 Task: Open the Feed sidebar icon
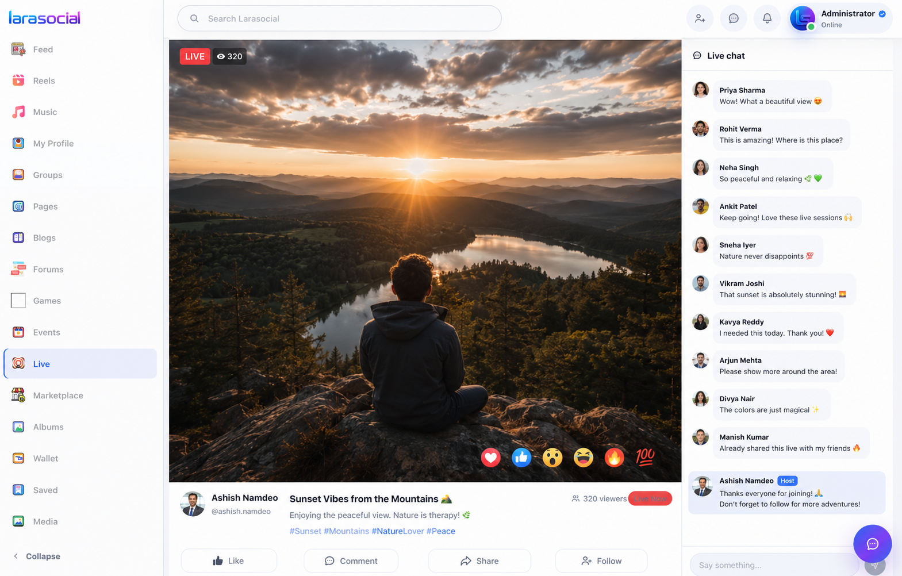18,49
